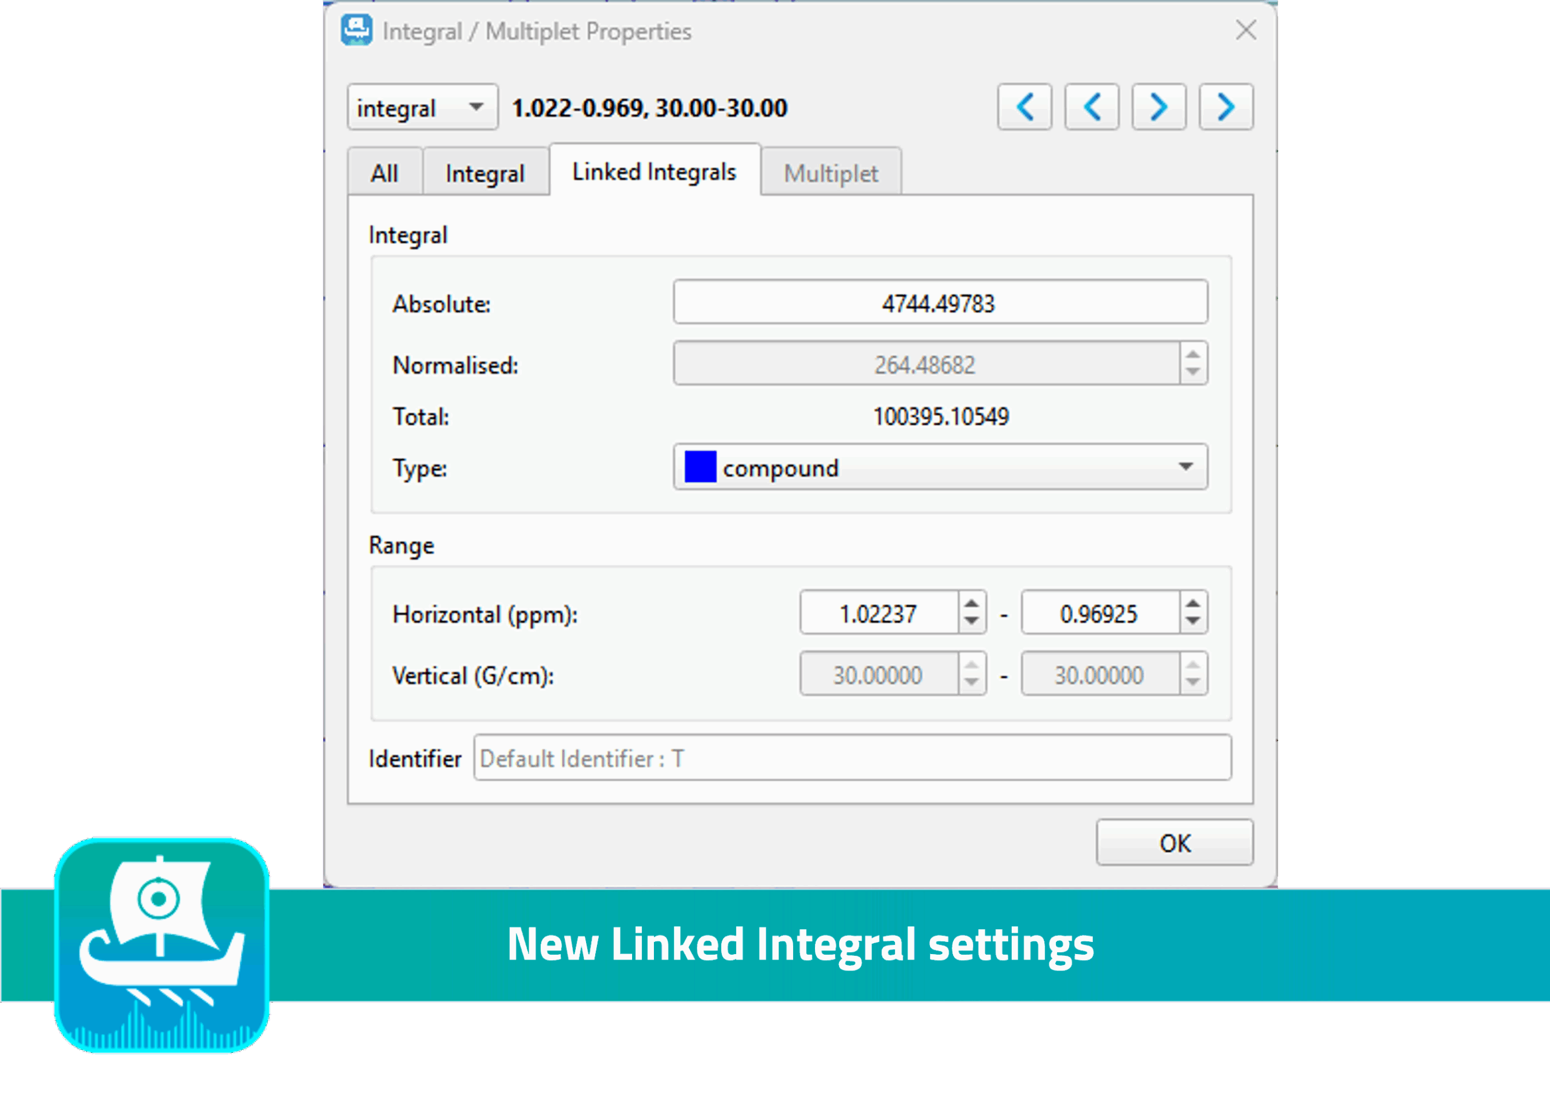Switch to the Integral tab
The image size is (1550, 1103).
[x=485, y=173]
